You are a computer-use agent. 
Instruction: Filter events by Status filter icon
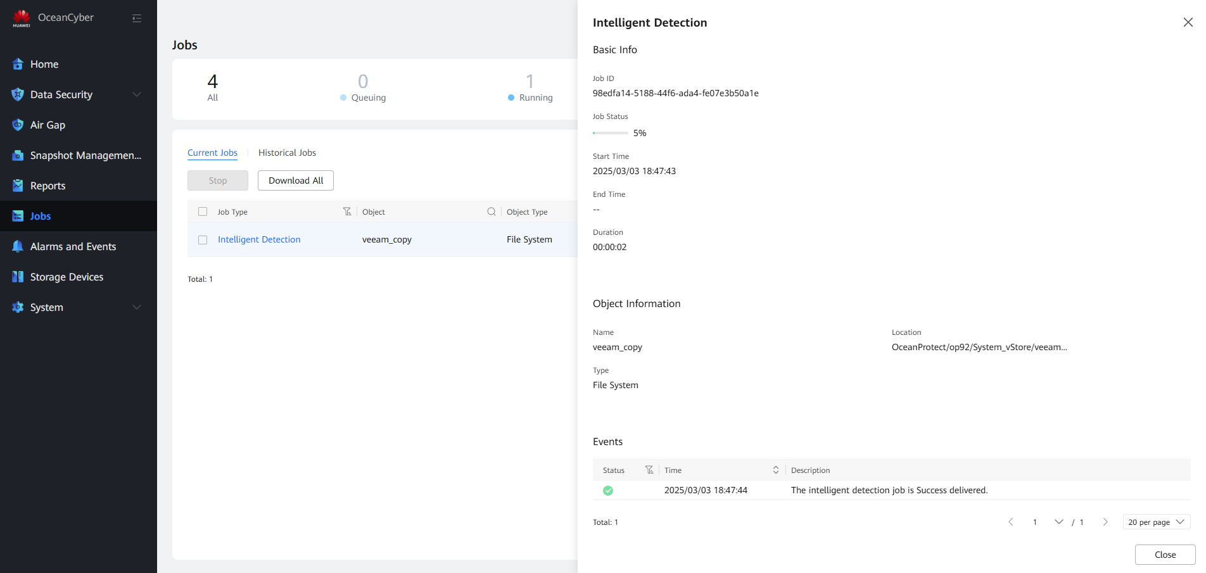click(x=649, y=470)
